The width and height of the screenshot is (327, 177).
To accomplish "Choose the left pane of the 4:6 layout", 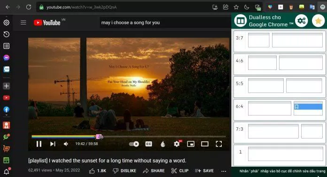I will point(262,62).
